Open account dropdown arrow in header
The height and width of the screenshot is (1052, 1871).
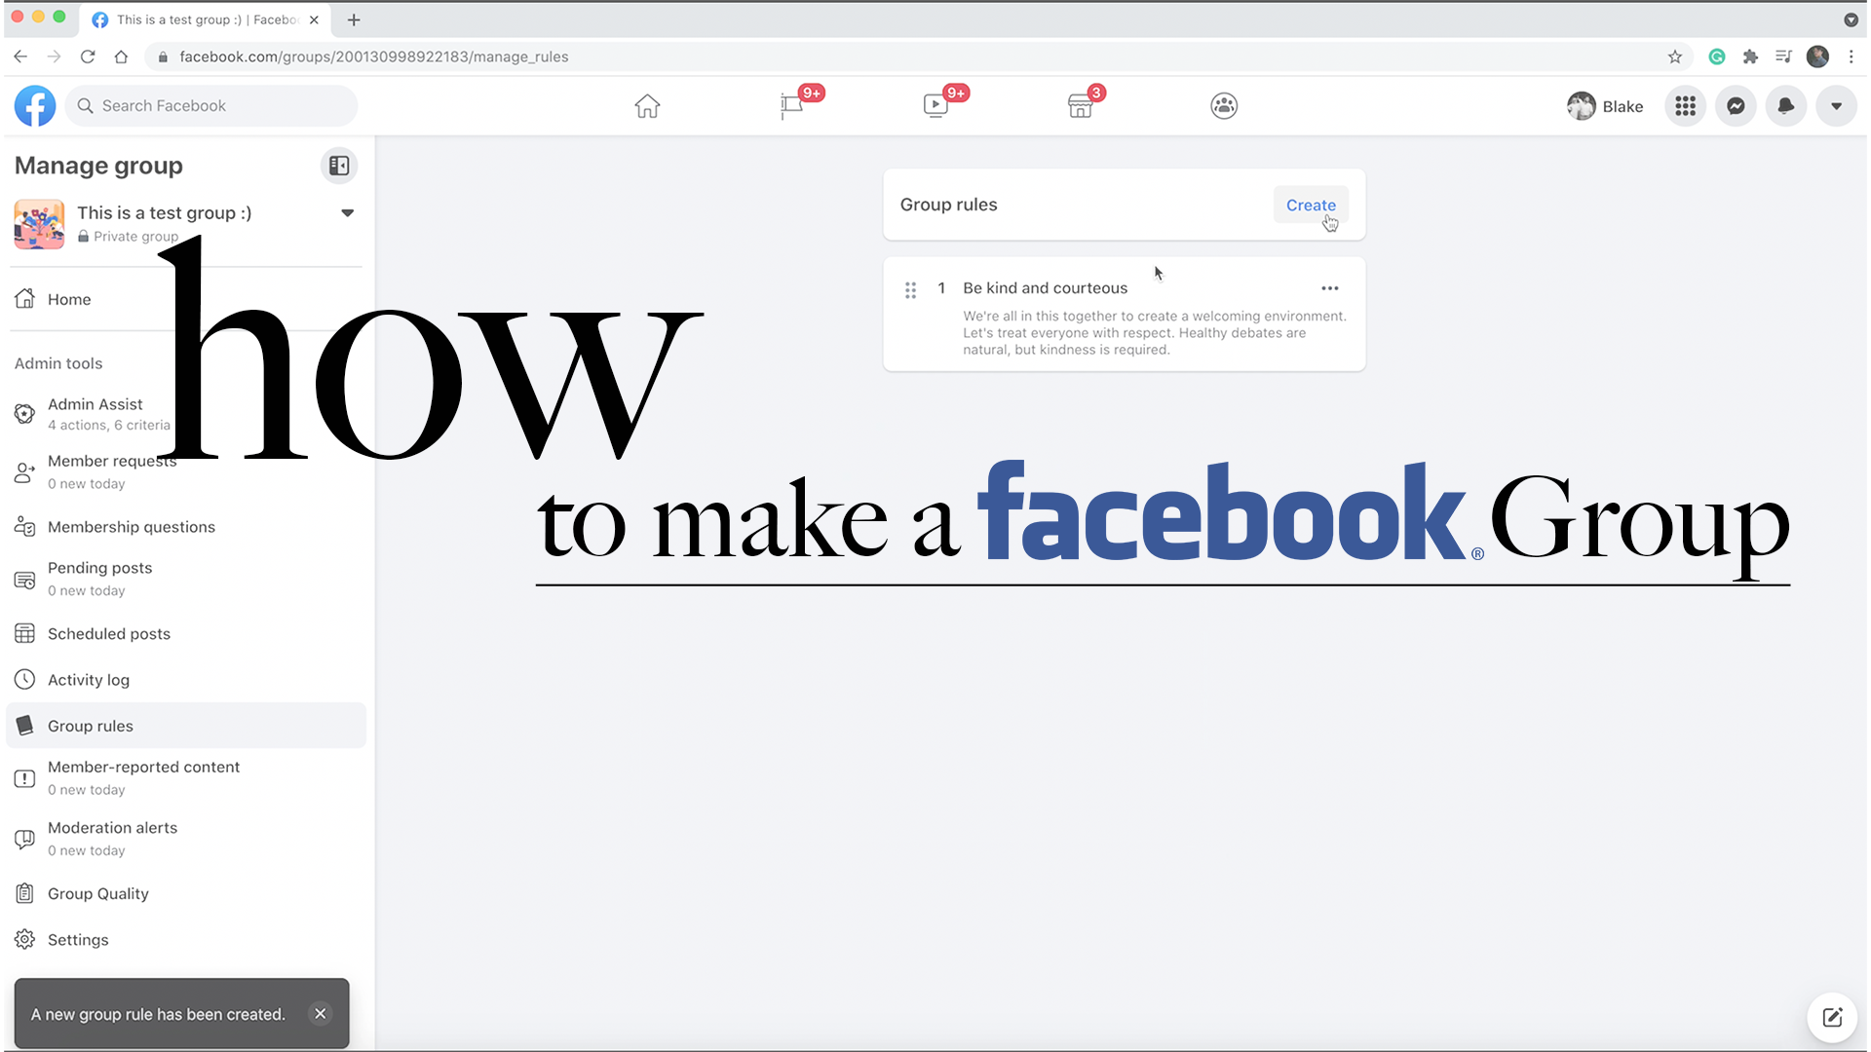[1836, 106]
